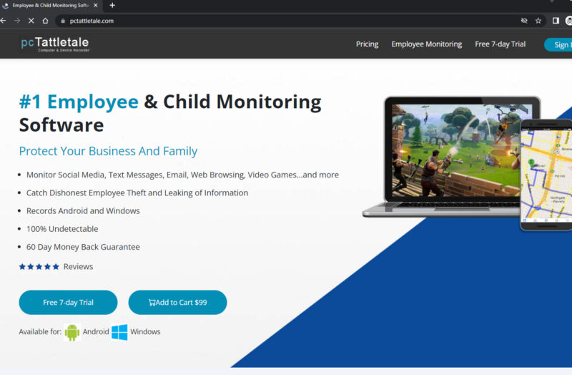The width and height of the screenshot is (572, 375).
Task: Click the Sign In button in header
Action: pyautogui.click(x=558, y=44)
